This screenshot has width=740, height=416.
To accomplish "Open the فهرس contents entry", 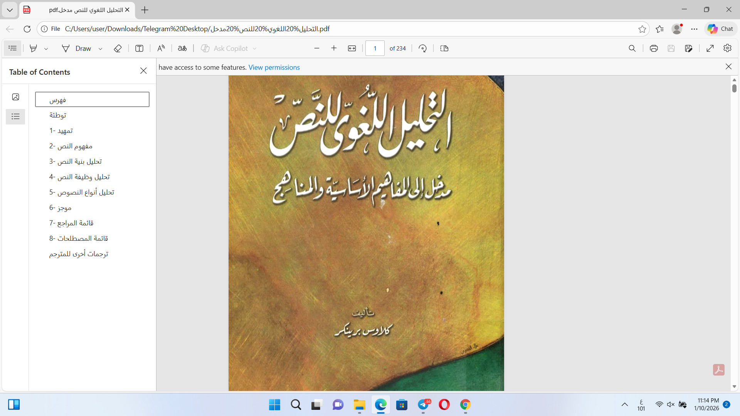I will click(92, 99).
